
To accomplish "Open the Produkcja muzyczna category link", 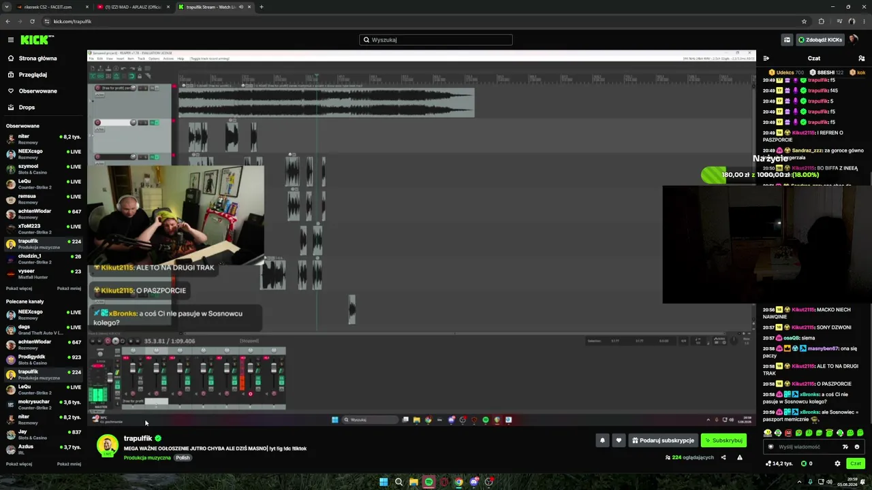I will (147, 458).
